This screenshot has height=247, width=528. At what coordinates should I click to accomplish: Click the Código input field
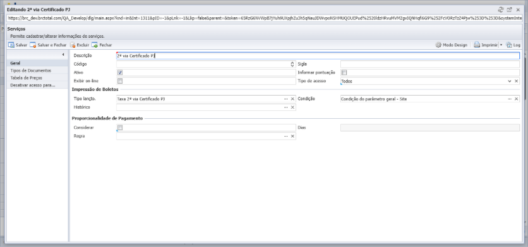point(203,64)
